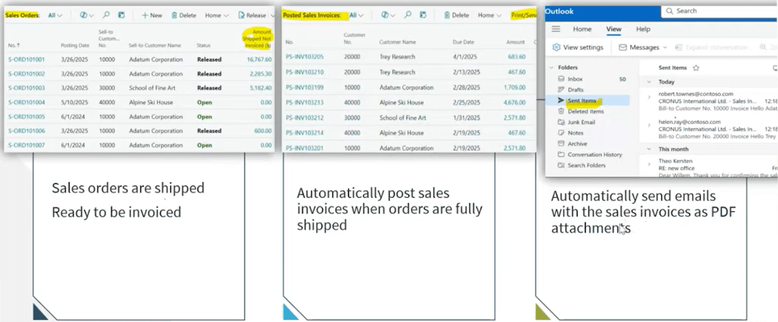This screenshot has height=322, width=778.
Task: Open search in the Posted Sales Invoices list
Action: pos(408,15)
